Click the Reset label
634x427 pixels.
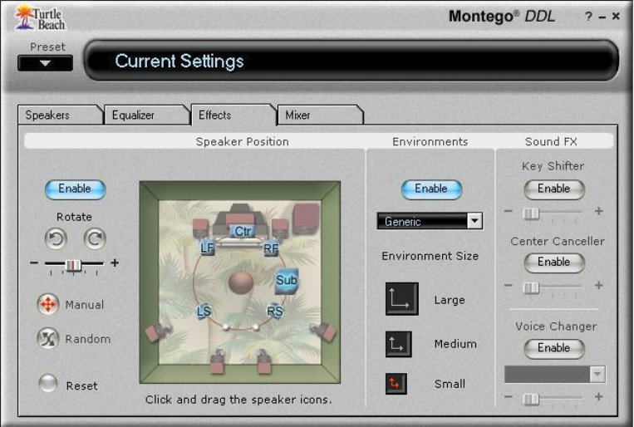click(x=81, y=385)
